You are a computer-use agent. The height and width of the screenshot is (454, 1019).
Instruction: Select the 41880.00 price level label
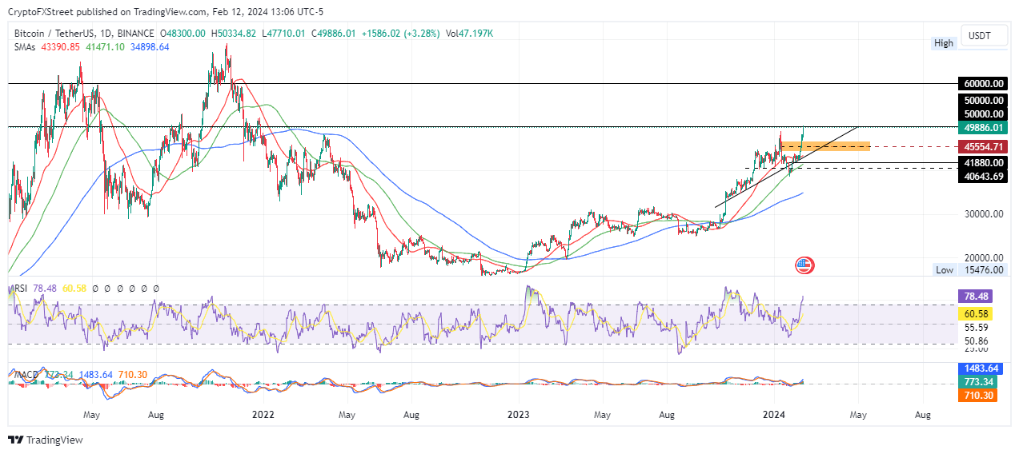983,162
